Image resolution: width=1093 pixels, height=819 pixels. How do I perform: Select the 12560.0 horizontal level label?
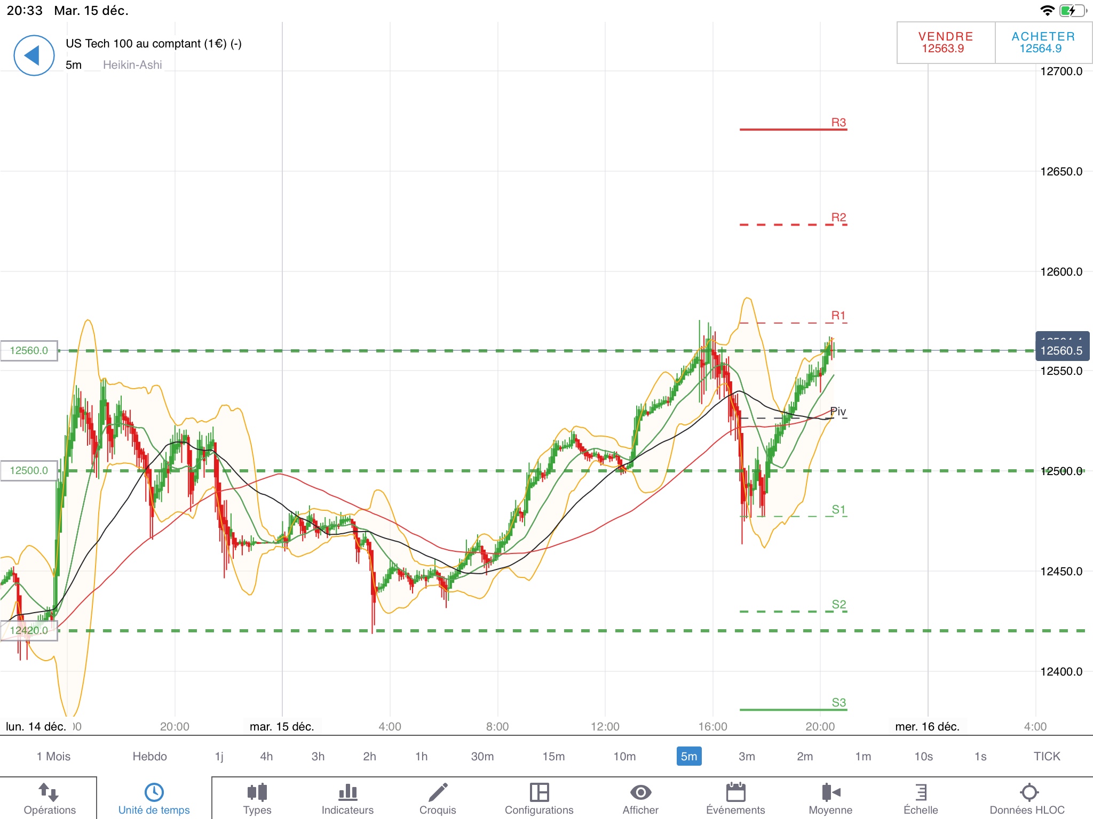click(29, 350)
